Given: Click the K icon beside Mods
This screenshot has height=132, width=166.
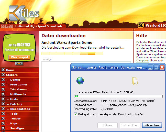Looking at the screenshot, I should click(x=3, y=99).
